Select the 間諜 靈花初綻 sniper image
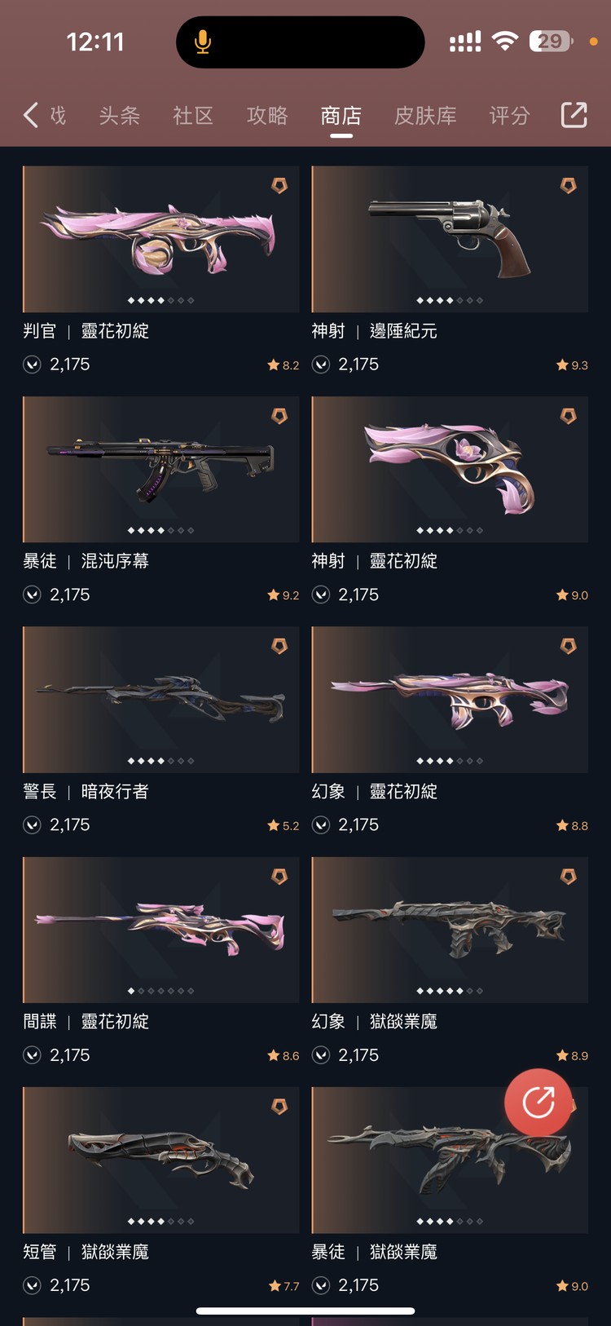Image resolution: width=611 pixels, height=1326 pixels. 161,930
